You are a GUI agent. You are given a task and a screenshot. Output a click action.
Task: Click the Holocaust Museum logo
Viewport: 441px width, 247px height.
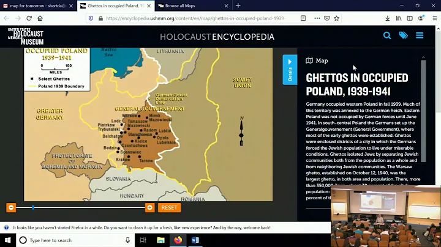click(26, 37)
